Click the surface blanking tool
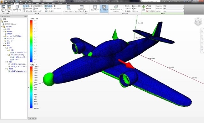This screenshot has height=123, width=204. point(53,8)
